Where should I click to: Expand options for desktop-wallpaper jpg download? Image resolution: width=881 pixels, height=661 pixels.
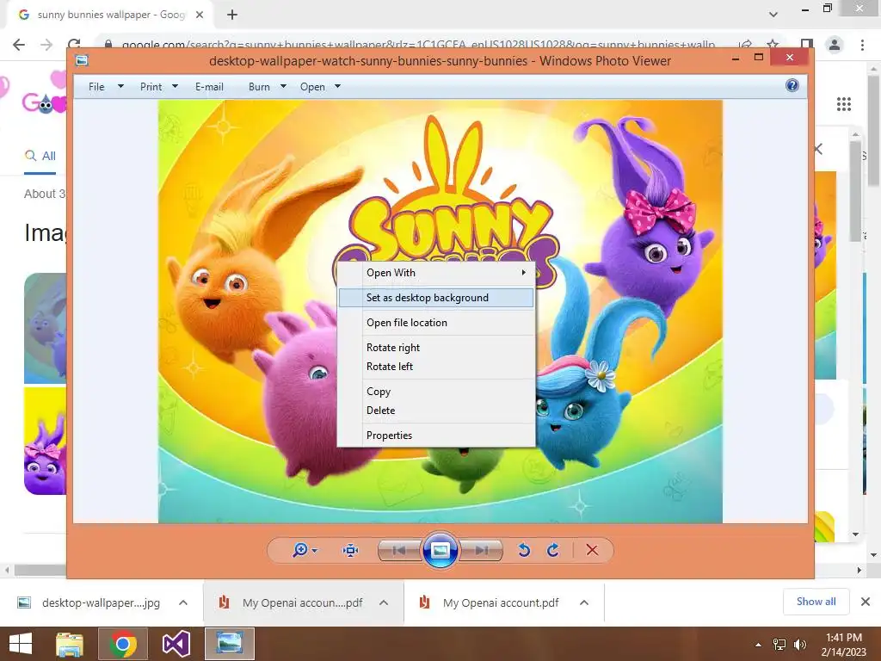(183, 602)
